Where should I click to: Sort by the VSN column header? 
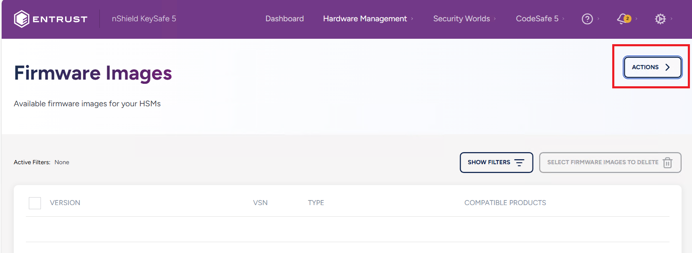click(x=260, y=203)
